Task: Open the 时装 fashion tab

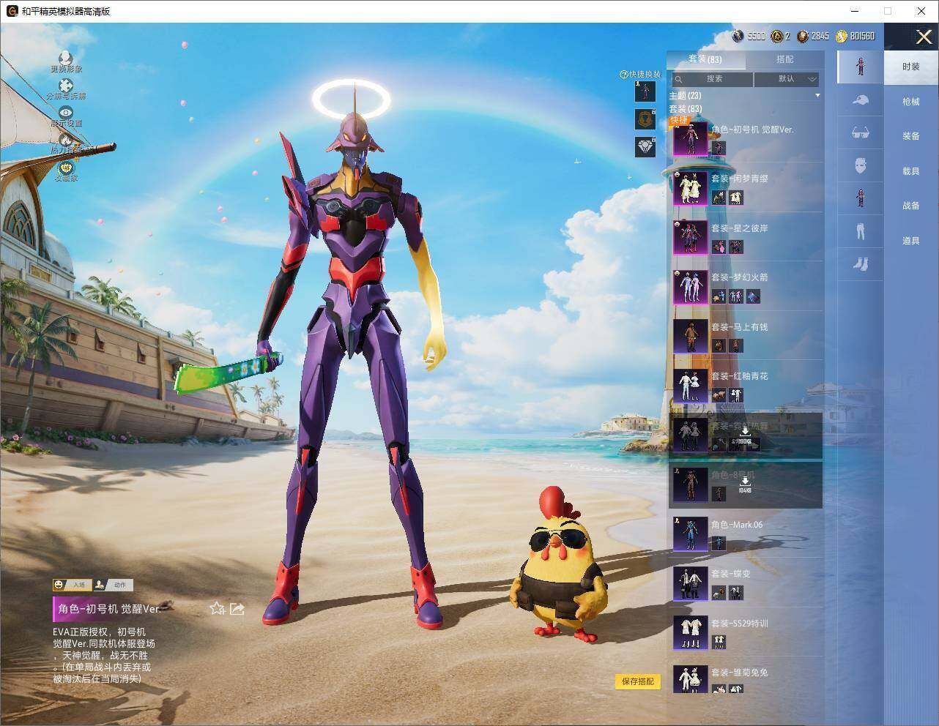Action: click(x=911, y=67)
